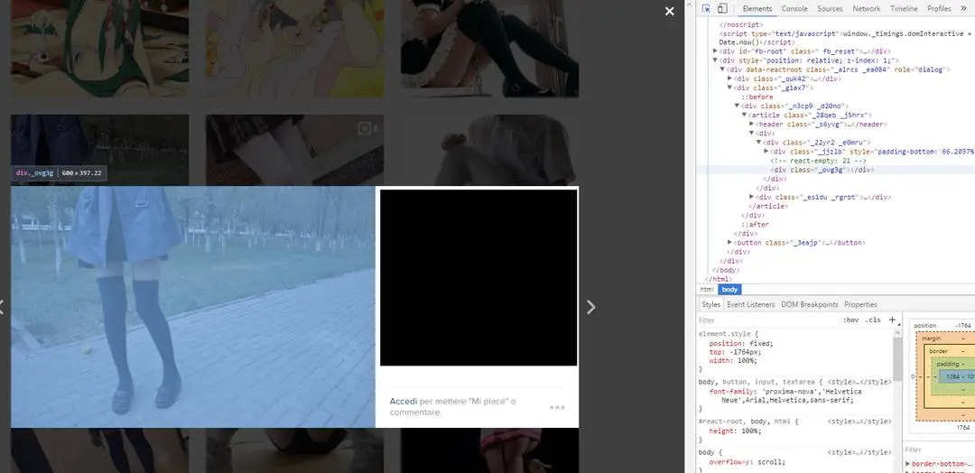
Task: Open the Network tab
Action: pos(866,9)
